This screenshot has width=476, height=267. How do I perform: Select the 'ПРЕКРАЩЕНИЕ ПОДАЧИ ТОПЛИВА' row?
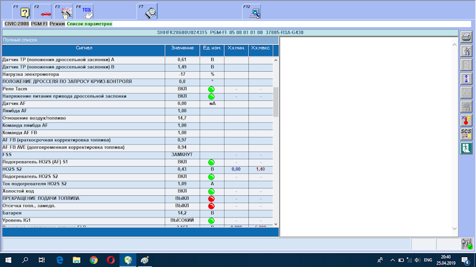tap(137, 199)
